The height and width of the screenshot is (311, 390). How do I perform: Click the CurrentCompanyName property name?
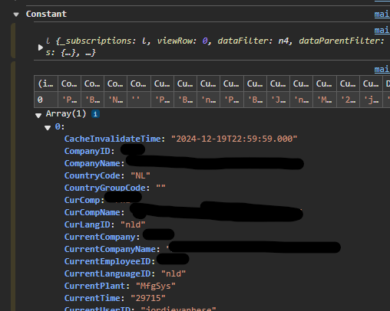(110, 249)
